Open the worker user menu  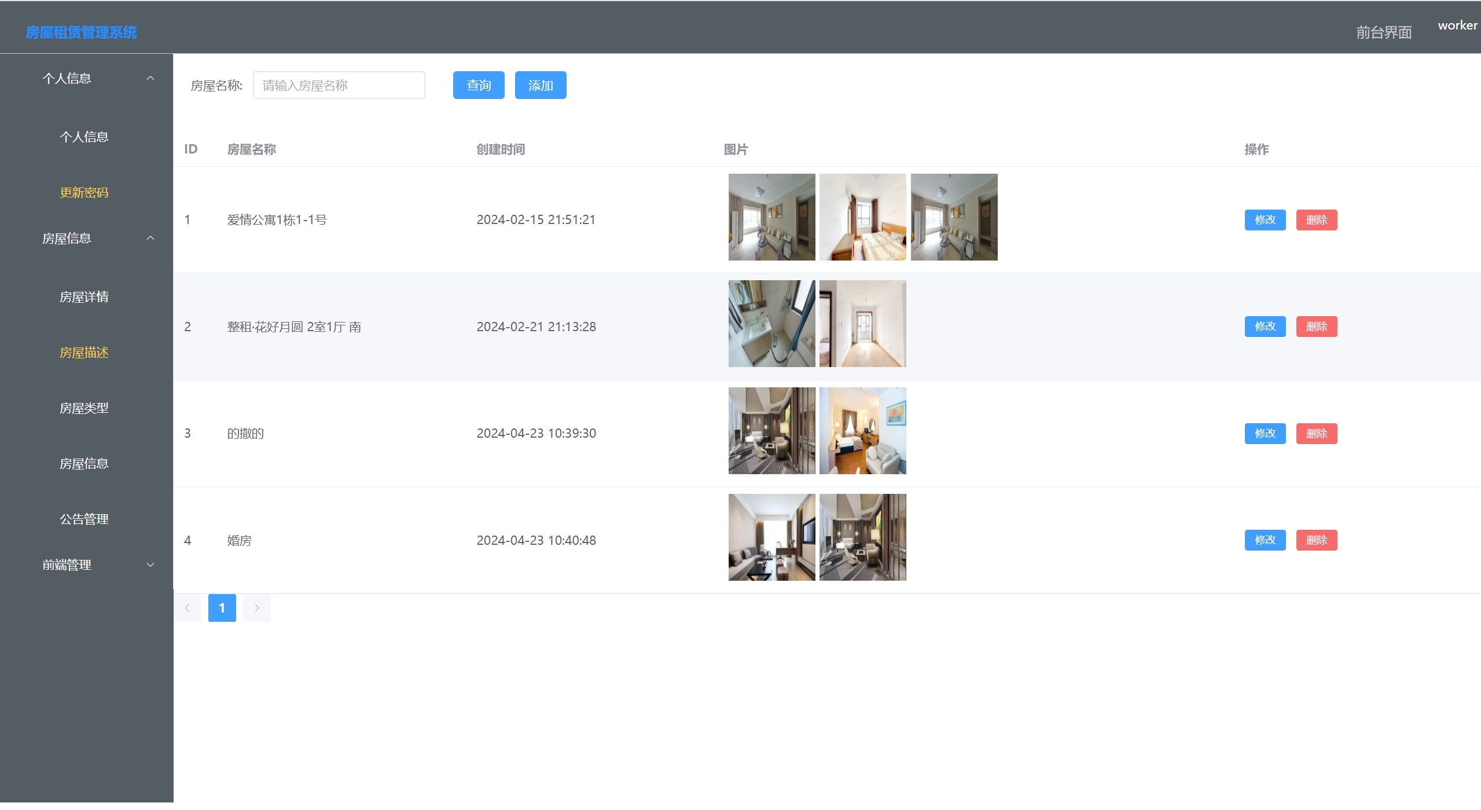point(1457,25)
